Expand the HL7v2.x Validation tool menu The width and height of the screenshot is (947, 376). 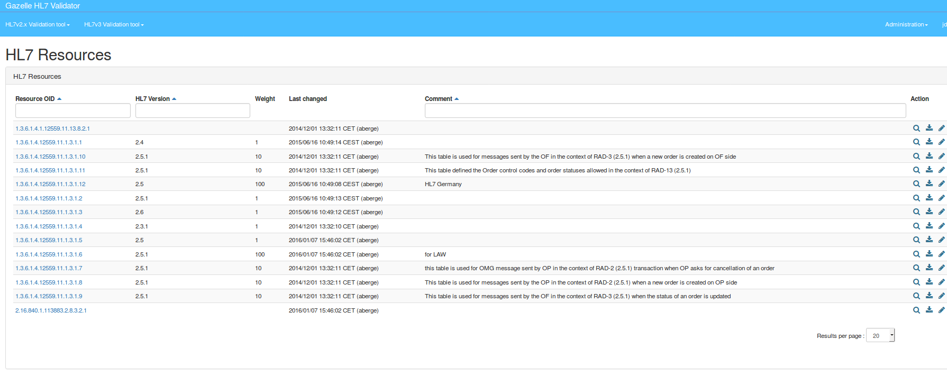[37, 24]
